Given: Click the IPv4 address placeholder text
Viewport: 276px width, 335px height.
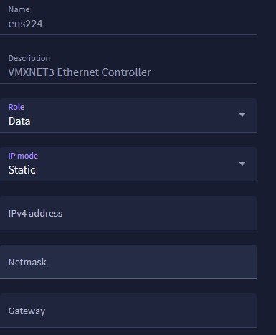Looking at the screenshot, I should pyautogui.click(x=35, y=214).
